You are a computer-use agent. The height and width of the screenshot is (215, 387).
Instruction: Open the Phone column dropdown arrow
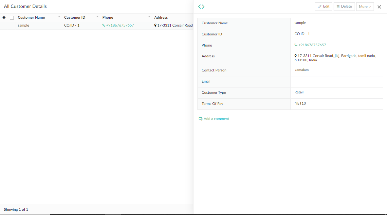149,16
